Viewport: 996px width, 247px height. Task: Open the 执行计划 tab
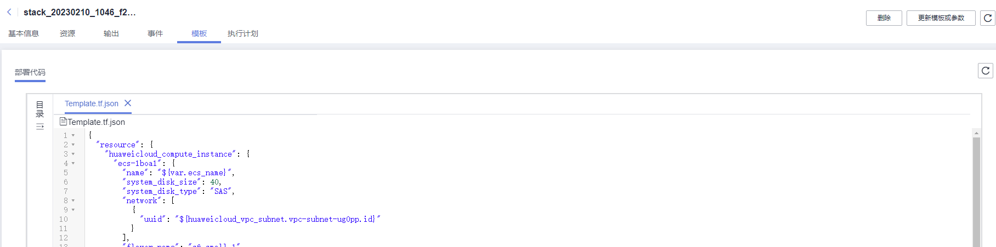(x=243, y=33)
